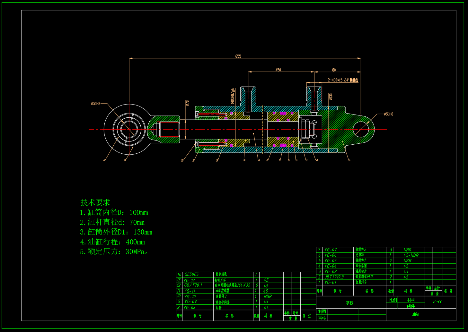Click the 655 overall length dimension
Viewport: 468px width, 332px height.
tap(238, 56)
